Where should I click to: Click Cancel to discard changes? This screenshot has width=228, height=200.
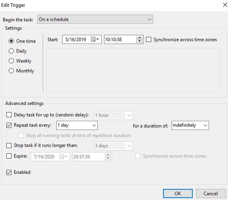coord(211,193)
